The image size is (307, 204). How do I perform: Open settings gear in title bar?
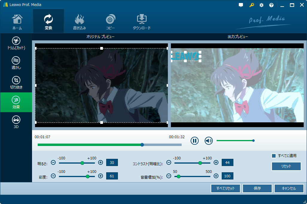click(262, 5)
